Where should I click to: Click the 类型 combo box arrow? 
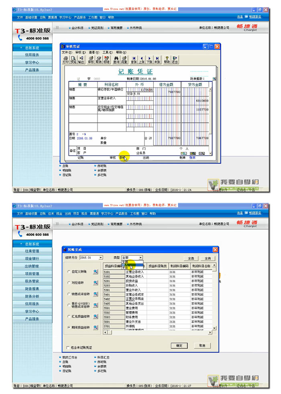pyautogui.click(x=140, y=258)
